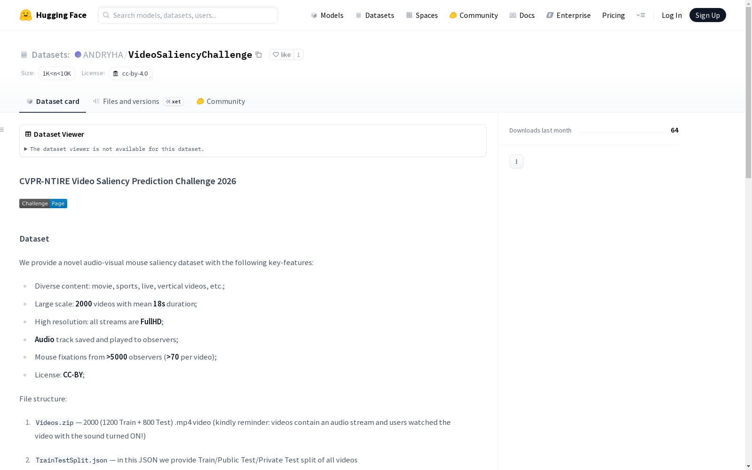Screen dimensions: 752x470
Task: Select the 1K<n<10K size tag
Action: (57, 73)
